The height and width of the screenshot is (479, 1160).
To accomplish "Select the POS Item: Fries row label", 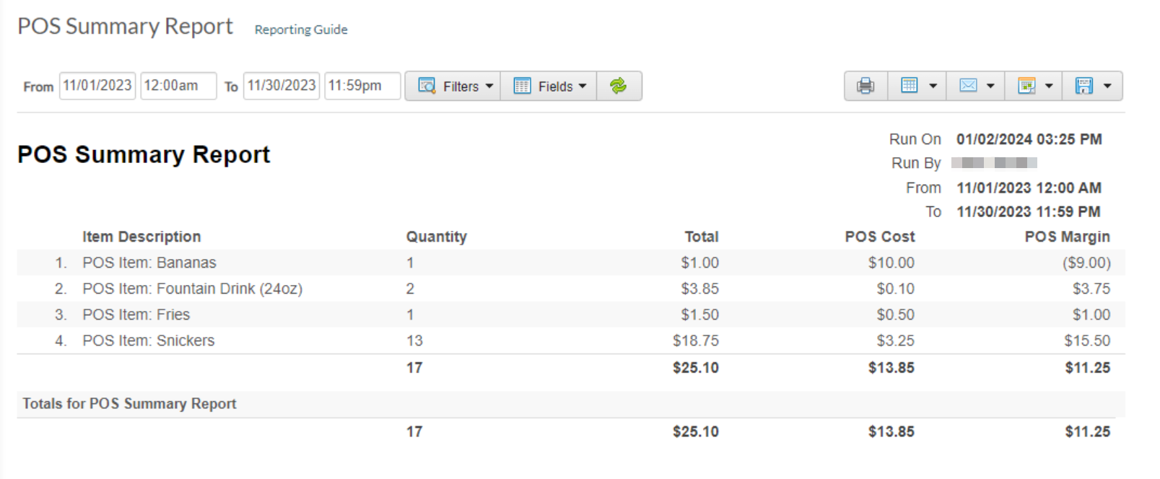I will 136,315.
